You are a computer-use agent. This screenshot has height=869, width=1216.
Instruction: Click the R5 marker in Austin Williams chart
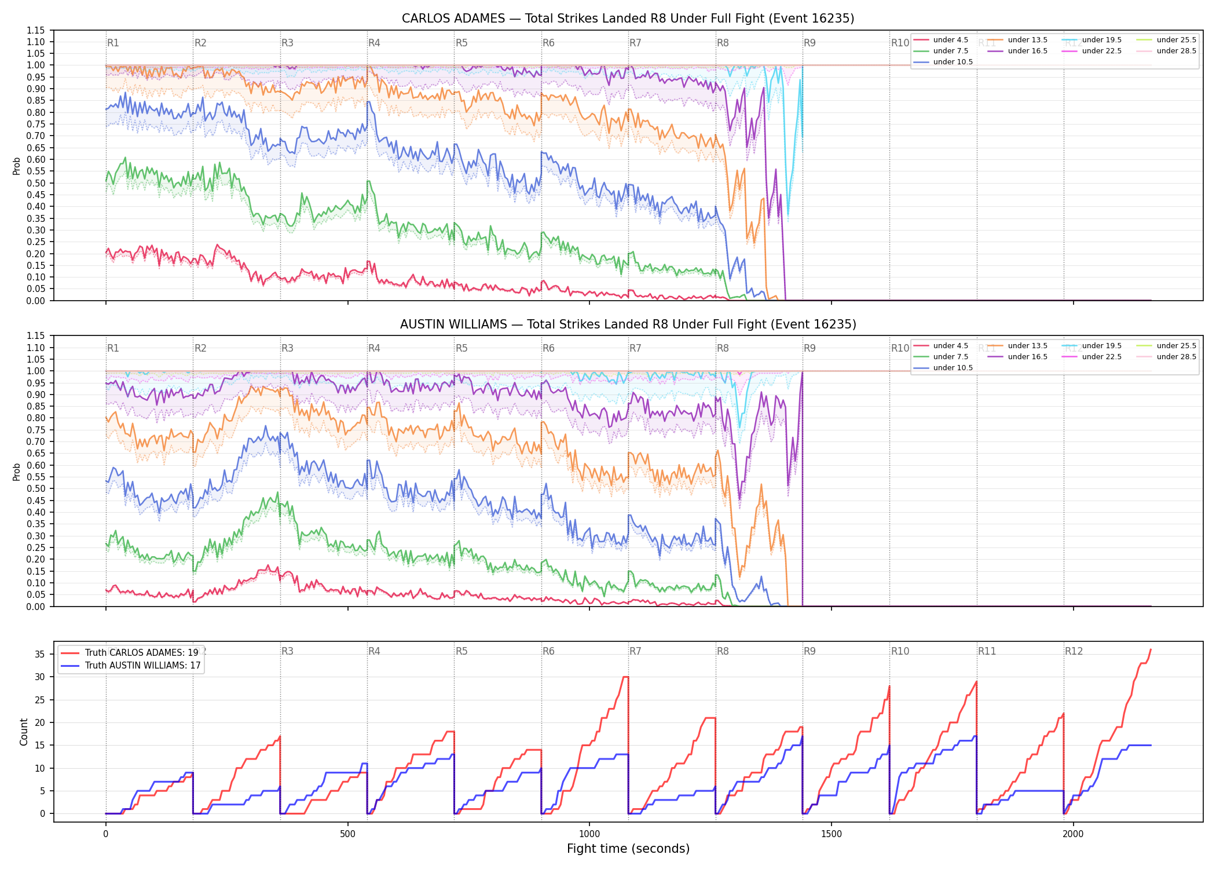point(462,348)
